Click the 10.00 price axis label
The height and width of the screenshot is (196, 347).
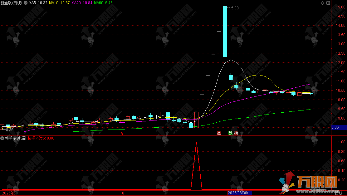340,100
